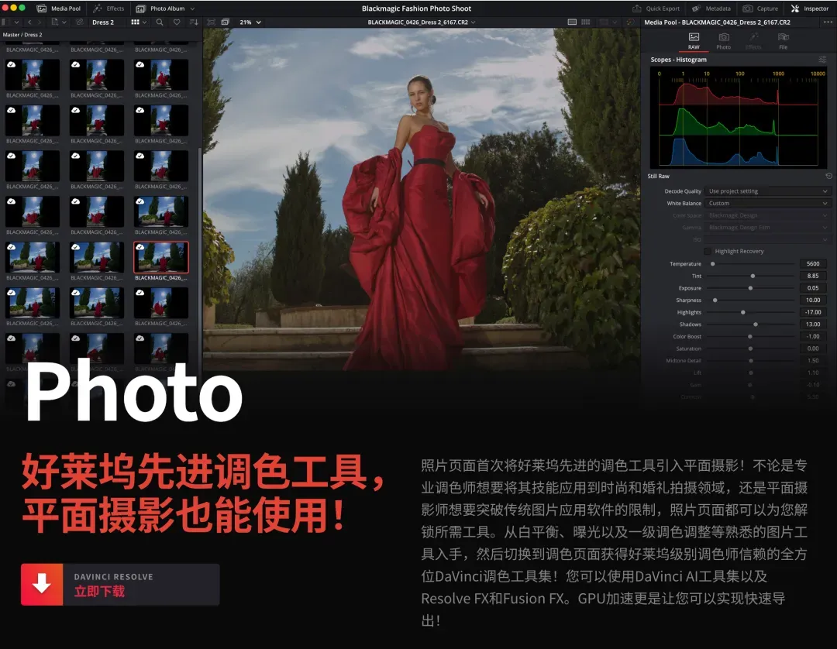The image size is (837, 649).
Task: Open the White Balance dropdown
Action: 768,203
